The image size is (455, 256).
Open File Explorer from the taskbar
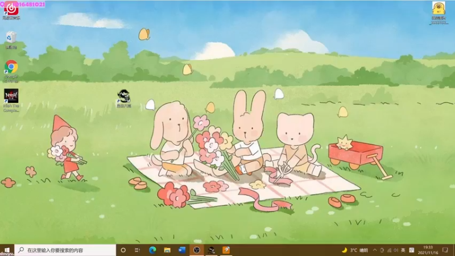(167, 250)
